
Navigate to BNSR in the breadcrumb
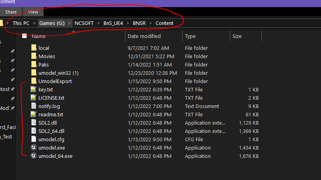(139, 23)
